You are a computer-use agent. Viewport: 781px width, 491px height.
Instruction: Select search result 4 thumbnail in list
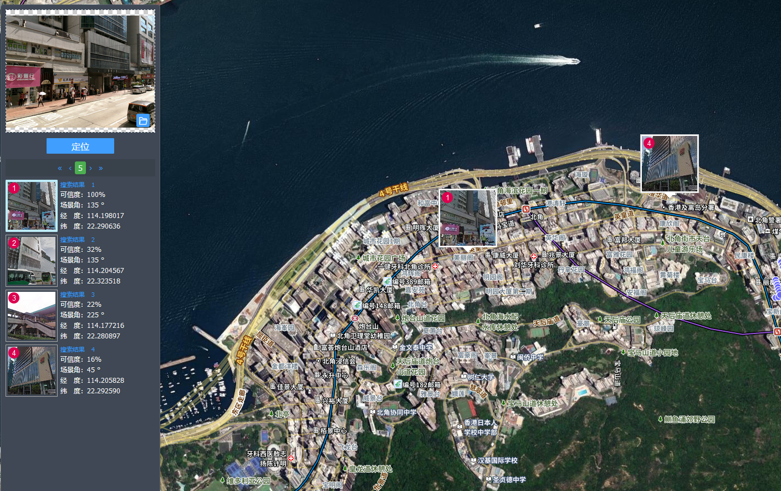pos(32,371)
